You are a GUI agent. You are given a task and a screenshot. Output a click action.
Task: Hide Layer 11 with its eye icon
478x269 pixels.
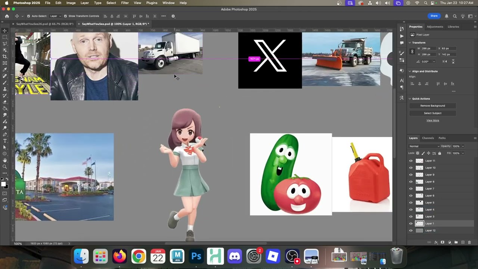tap(411, 161)
